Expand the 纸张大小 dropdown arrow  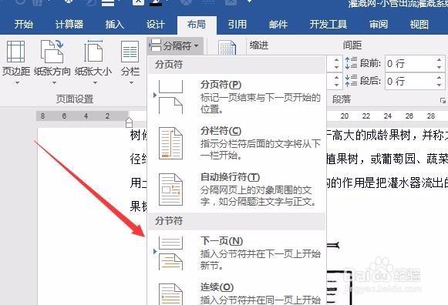pos(95,82)
